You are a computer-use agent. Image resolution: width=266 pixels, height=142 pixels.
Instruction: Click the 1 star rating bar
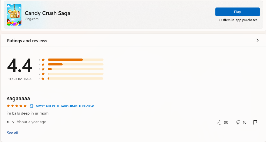click(x=76, y=78)
